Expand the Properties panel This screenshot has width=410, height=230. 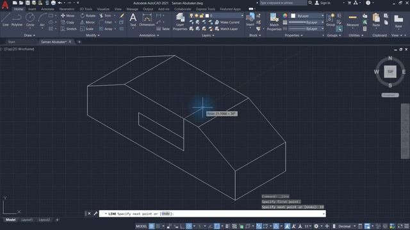(x=293, y=35)
